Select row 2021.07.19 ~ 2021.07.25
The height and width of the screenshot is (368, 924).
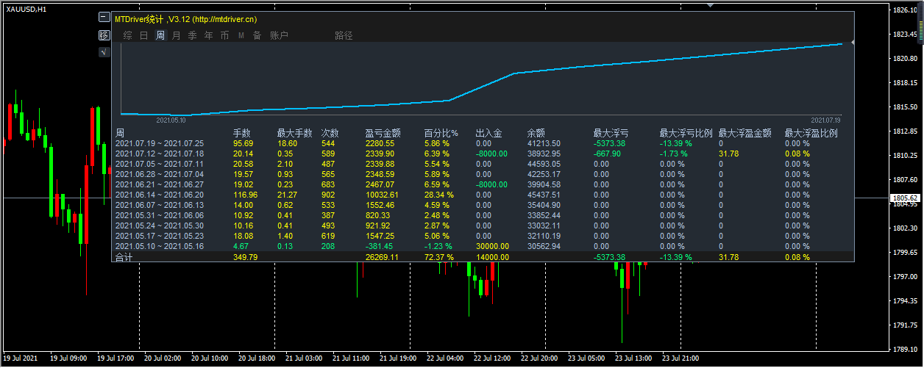483,143
